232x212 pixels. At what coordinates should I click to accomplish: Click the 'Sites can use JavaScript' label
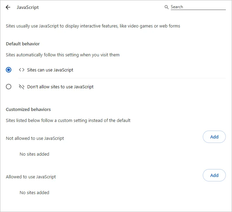click(50, 70)
